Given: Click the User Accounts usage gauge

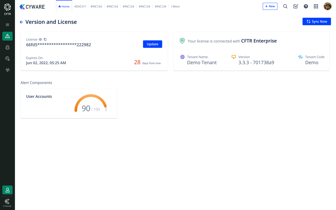Looking at the screenshot, I should [91, 104].
